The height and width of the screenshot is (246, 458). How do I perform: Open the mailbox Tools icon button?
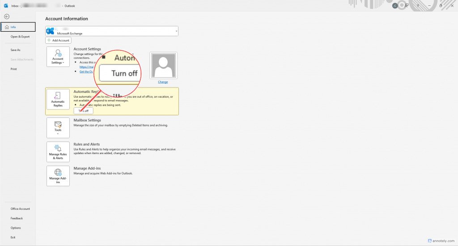click(58, 128)
